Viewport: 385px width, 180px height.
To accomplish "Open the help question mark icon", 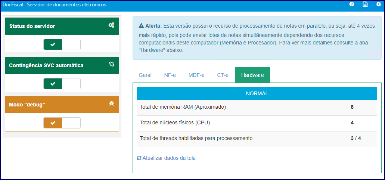I will coord(352,4).
